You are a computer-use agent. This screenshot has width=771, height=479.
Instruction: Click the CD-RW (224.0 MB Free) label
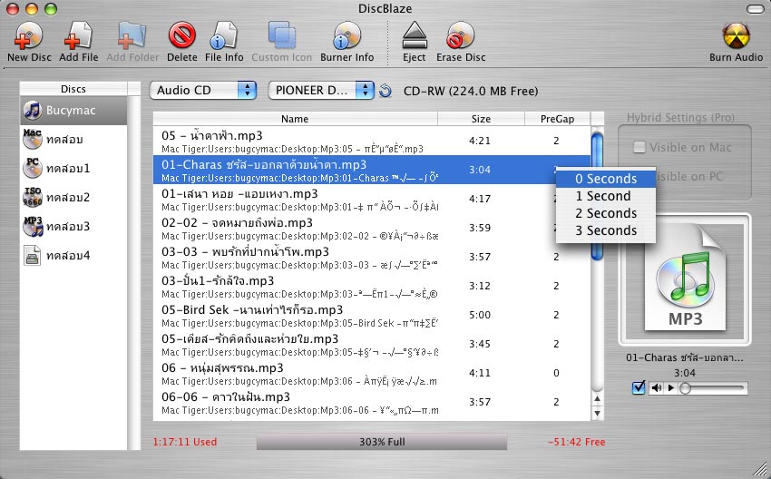(471, 91)
